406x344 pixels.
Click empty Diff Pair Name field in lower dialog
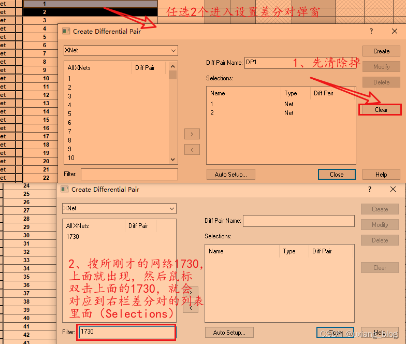298,221
